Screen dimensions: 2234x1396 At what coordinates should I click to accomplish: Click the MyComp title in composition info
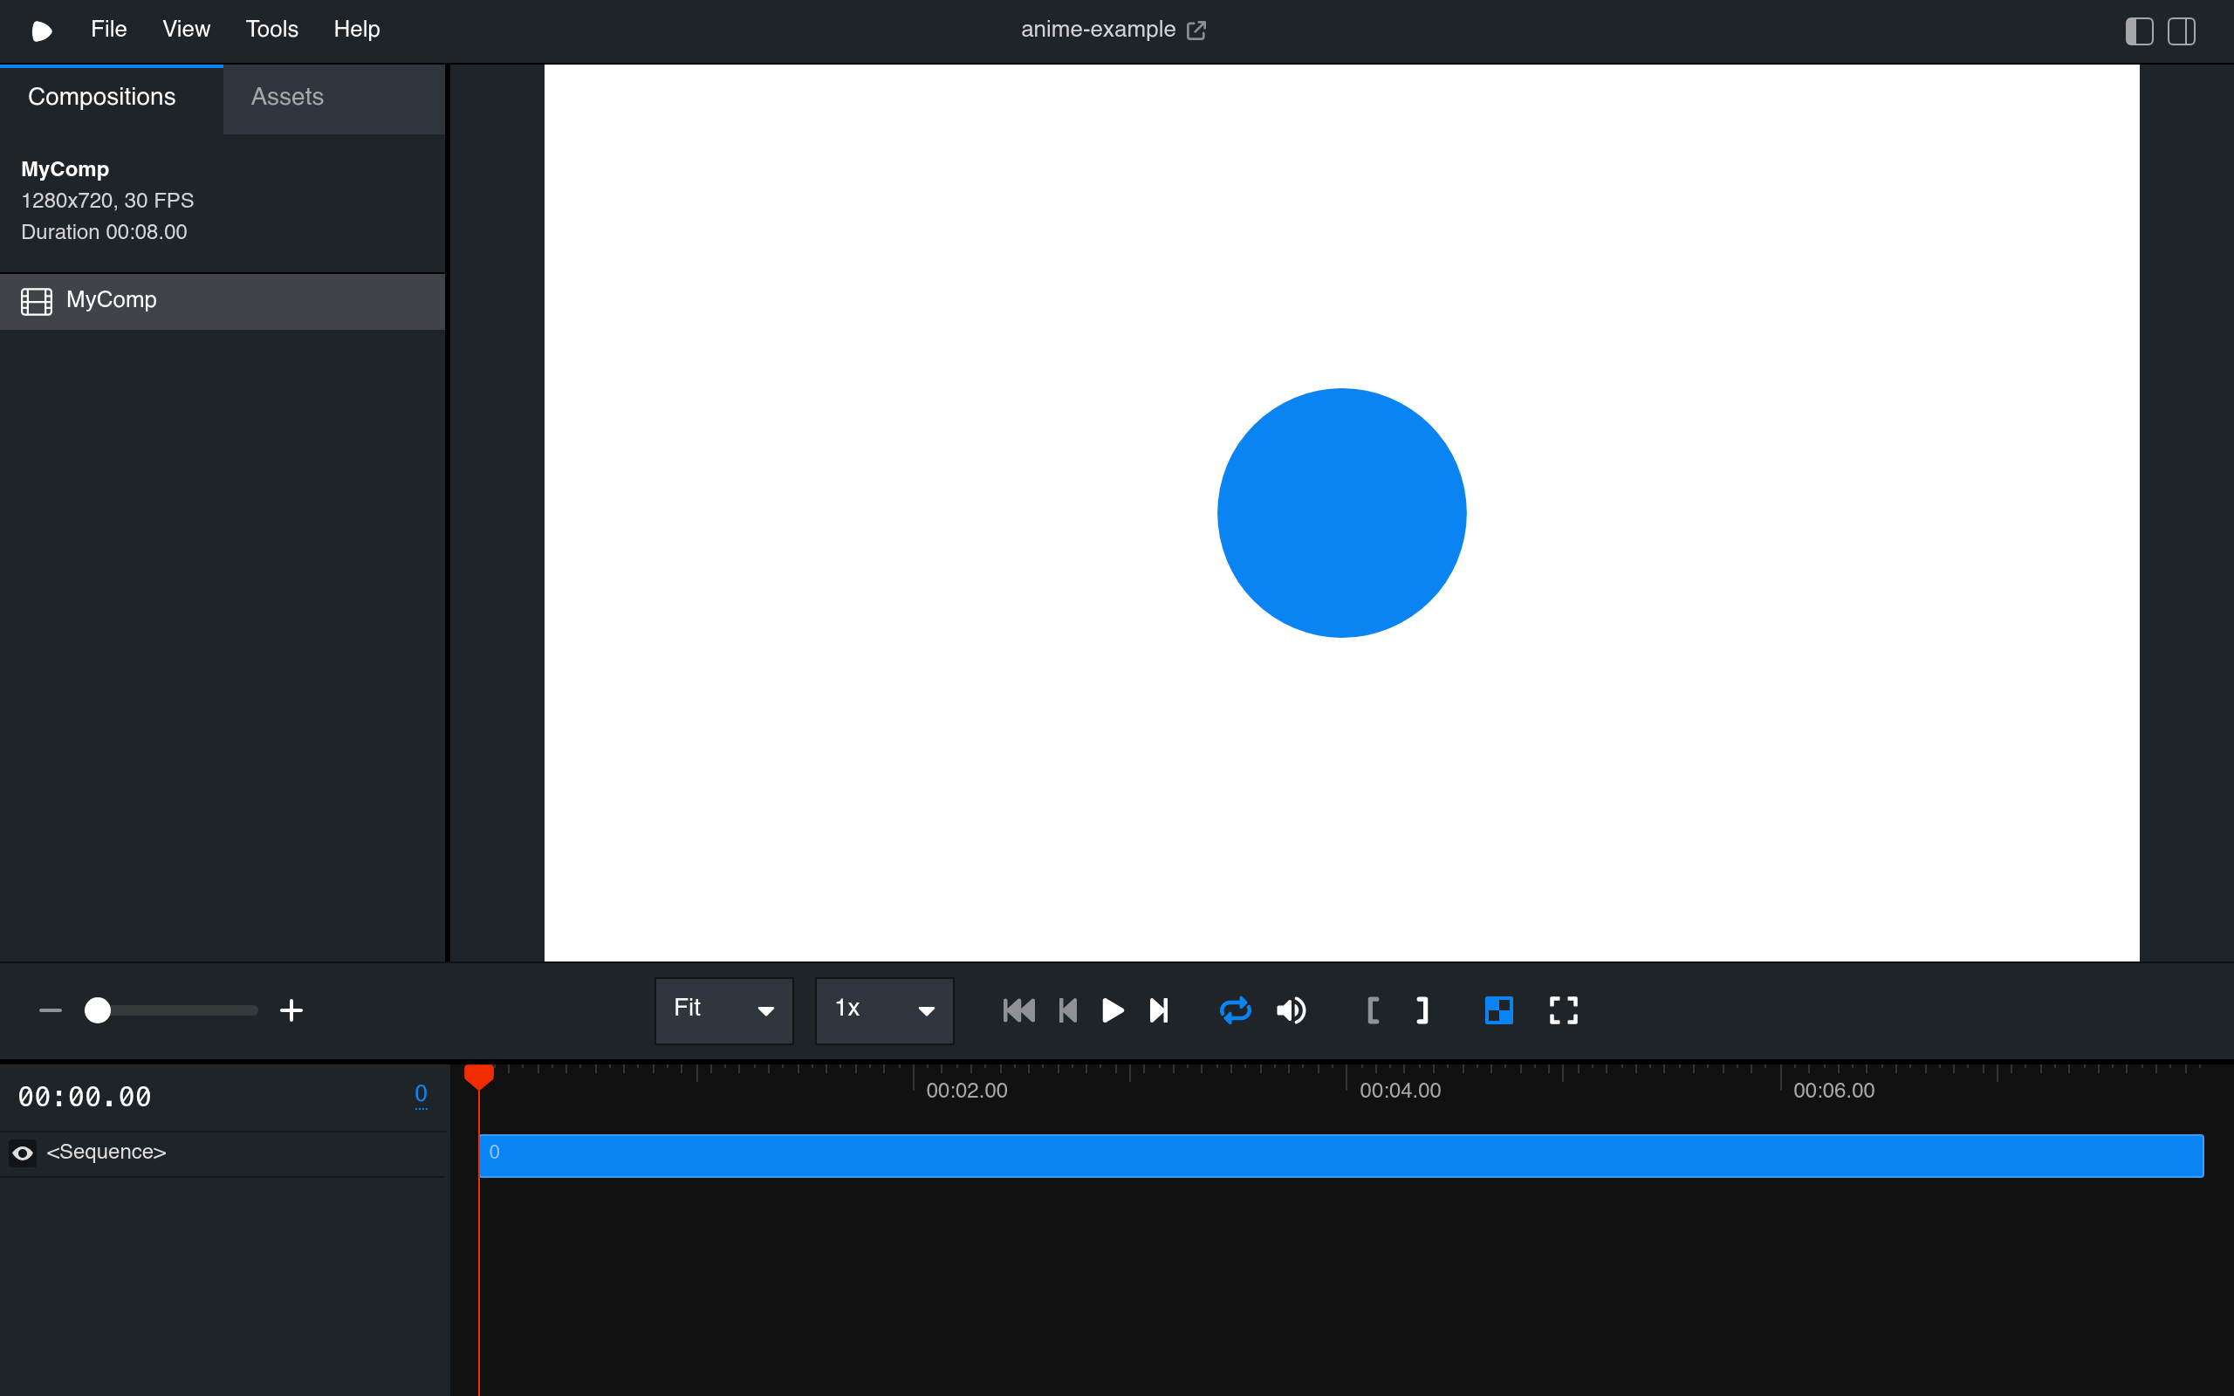[x=65, y=169]
